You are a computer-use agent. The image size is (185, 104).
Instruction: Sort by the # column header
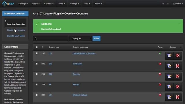pyautogui.click(x=42, y=47)
